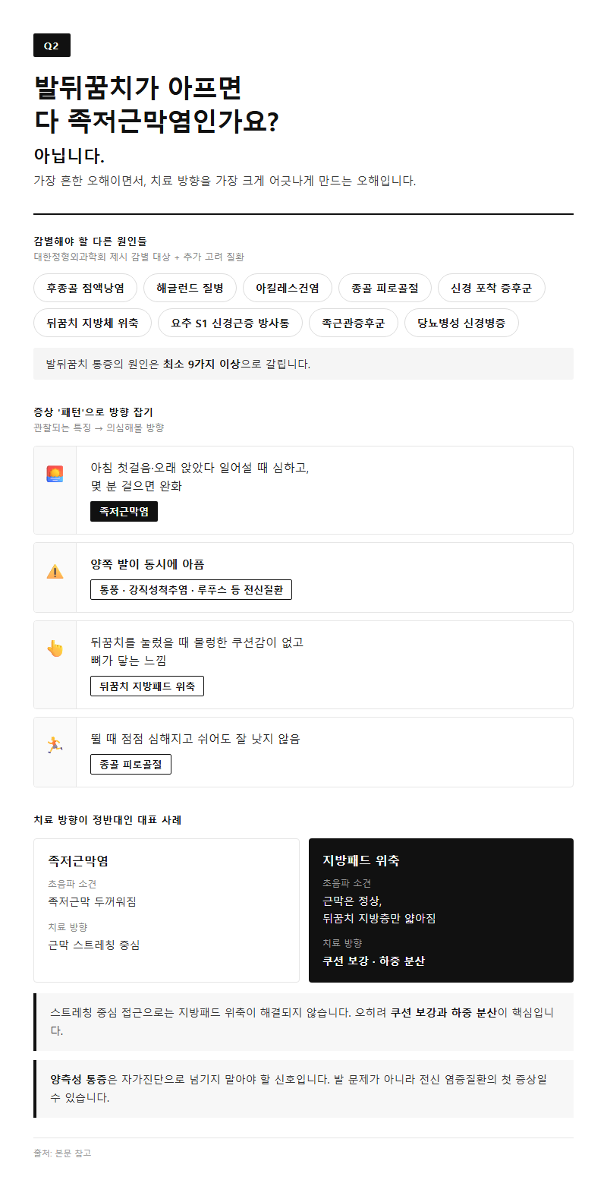Click the 통풍 · 강직성척추염 · 루푸스 tag
The image size is (607, 1199).
[x=191, y=589]
